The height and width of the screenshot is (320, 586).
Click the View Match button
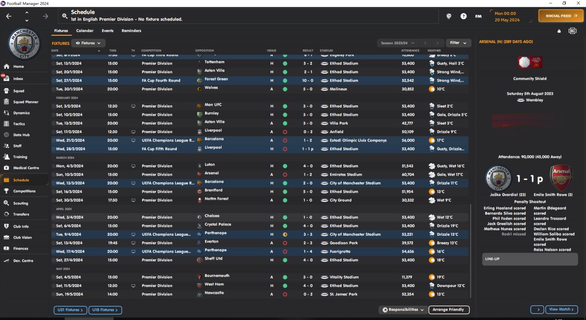(561, 309)
